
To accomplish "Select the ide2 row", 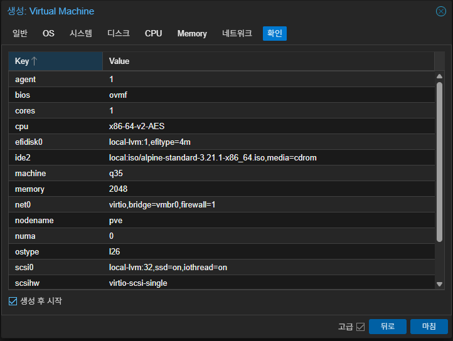I will [x=221, y=158].
